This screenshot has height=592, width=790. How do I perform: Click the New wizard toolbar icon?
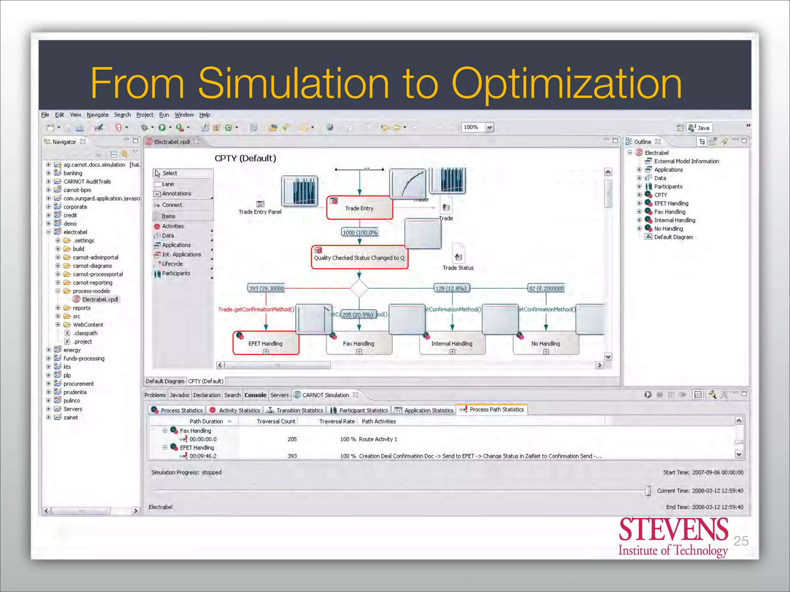50,128
